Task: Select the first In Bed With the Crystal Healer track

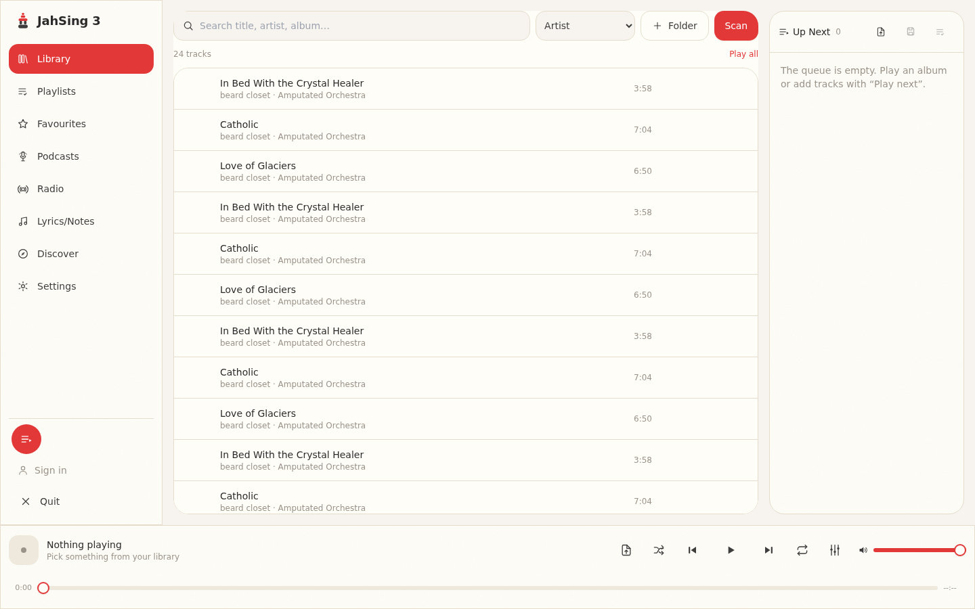Action: coord(466,89)
